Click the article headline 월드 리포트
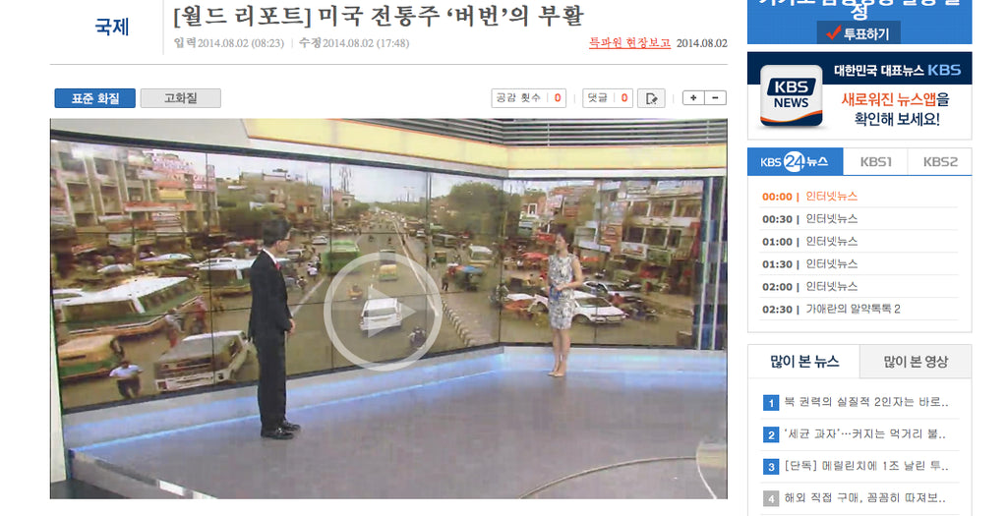This screenshot has height=516, width=1007. pos(379,16)
